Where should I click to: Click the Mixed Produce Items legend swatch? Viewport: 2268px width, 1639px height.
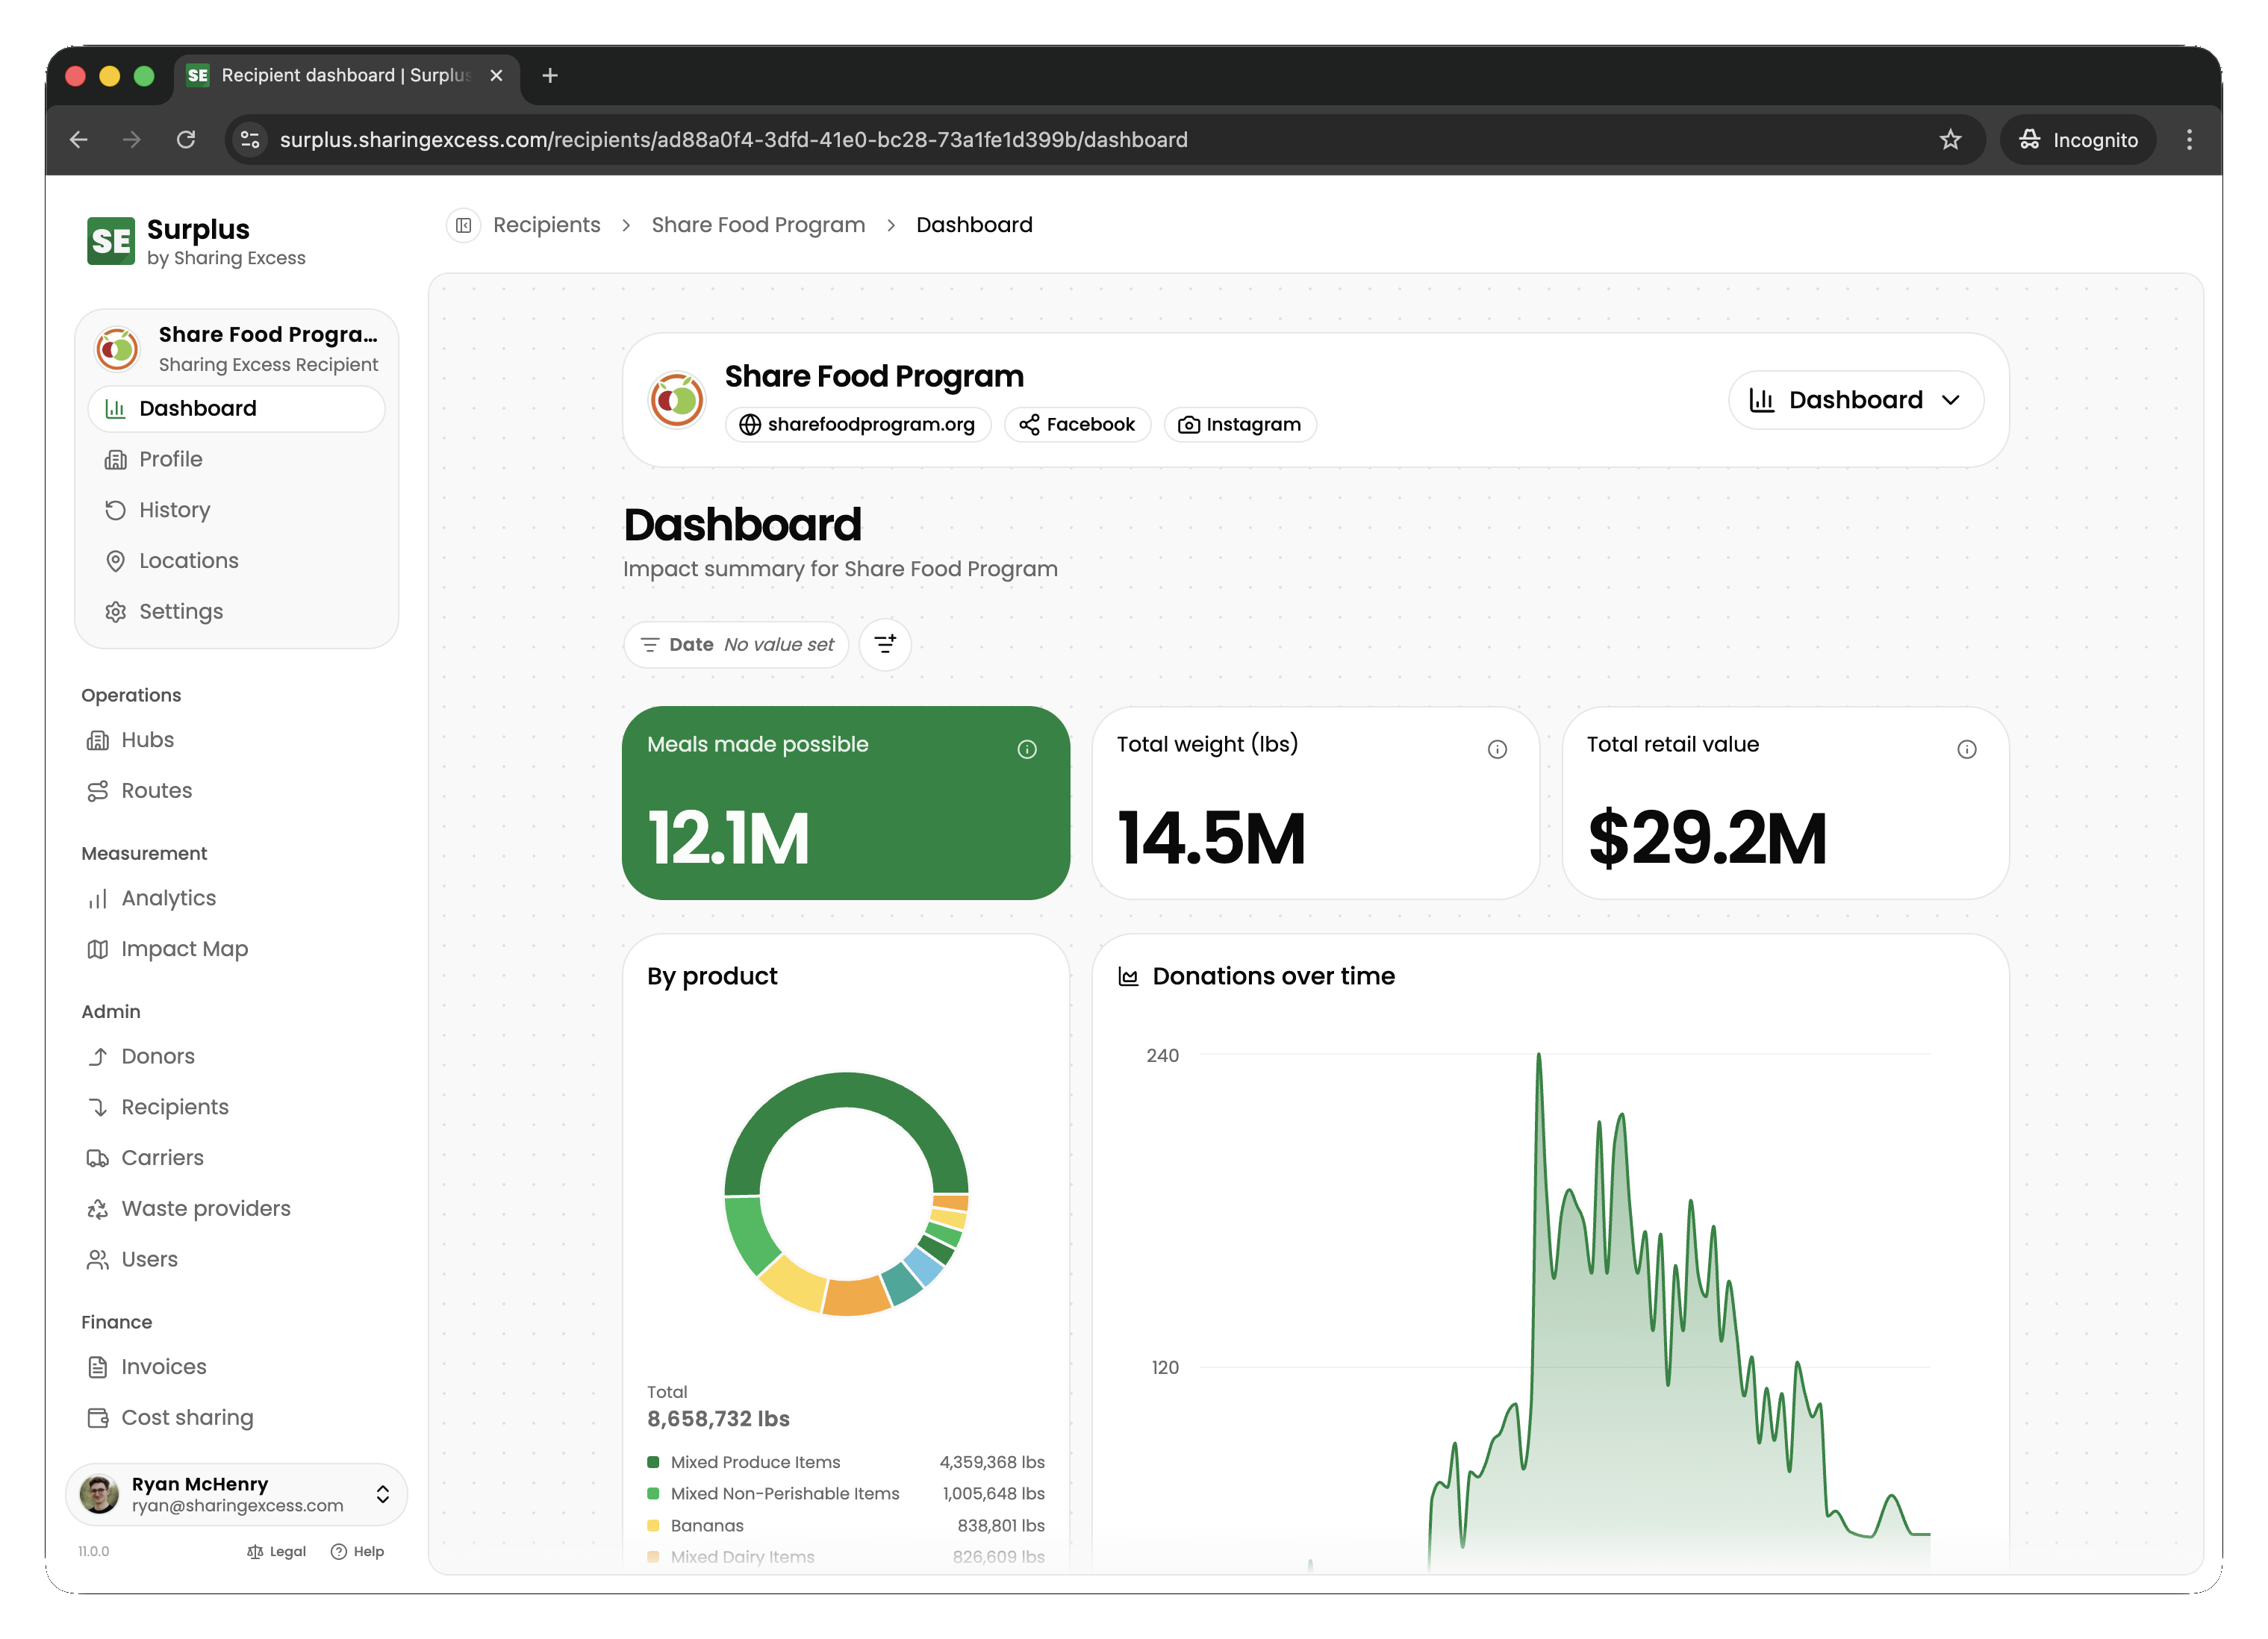point(653,1462)
